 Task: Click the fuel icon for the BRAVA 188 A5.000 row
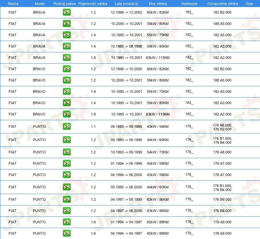[x=66, y=24]
